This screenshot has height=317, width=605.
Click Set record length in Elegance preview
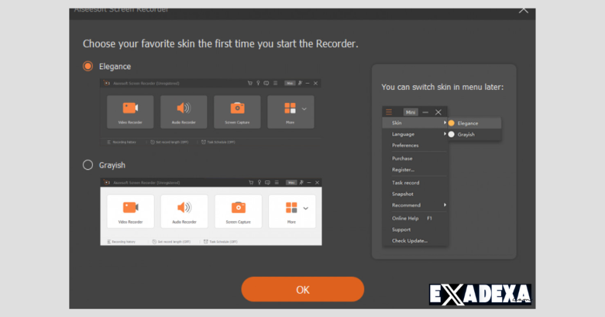click(x=170, y=142)
